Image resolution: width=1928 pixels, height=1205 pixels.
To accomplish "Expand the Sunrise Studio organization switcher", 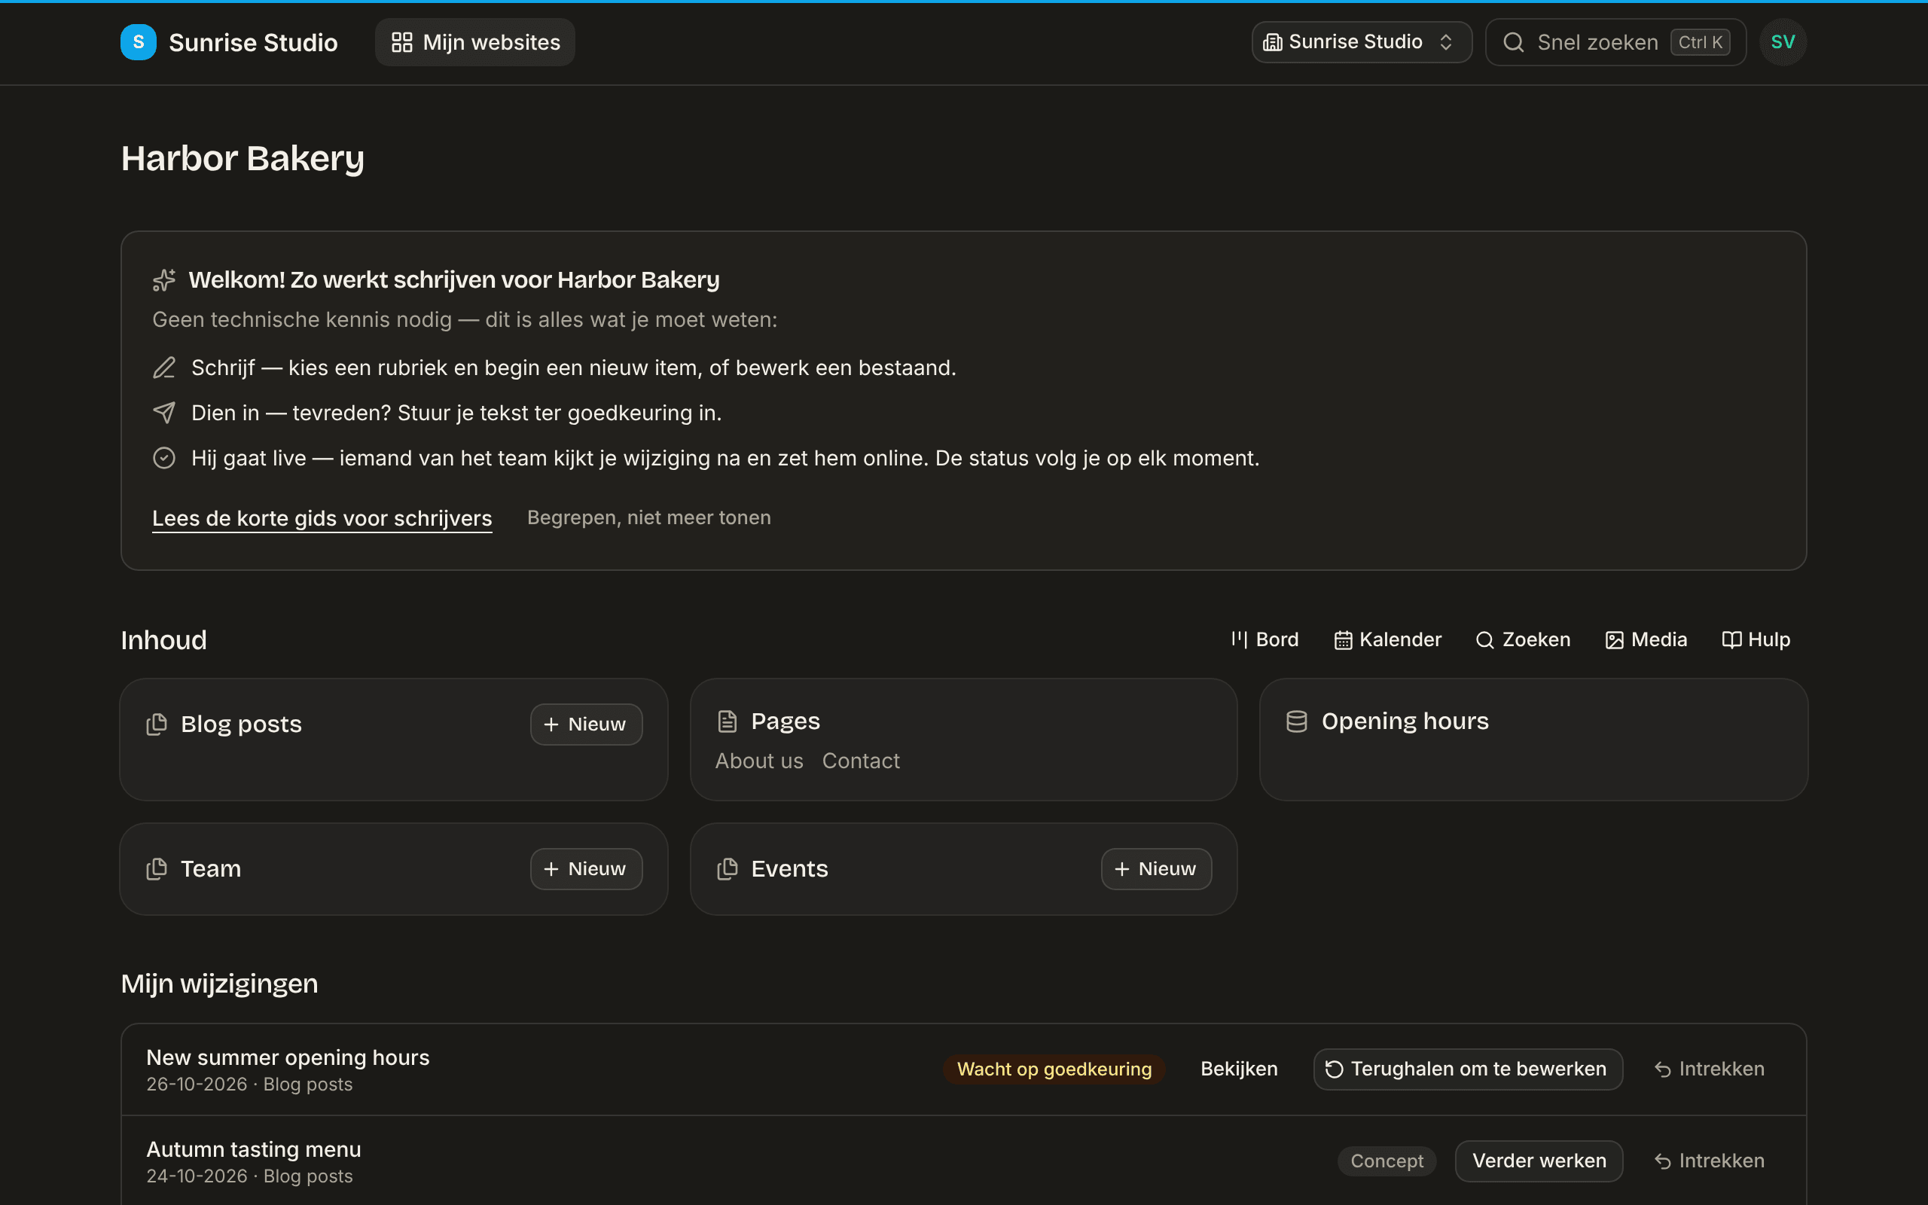I will tap(1362, 42).
